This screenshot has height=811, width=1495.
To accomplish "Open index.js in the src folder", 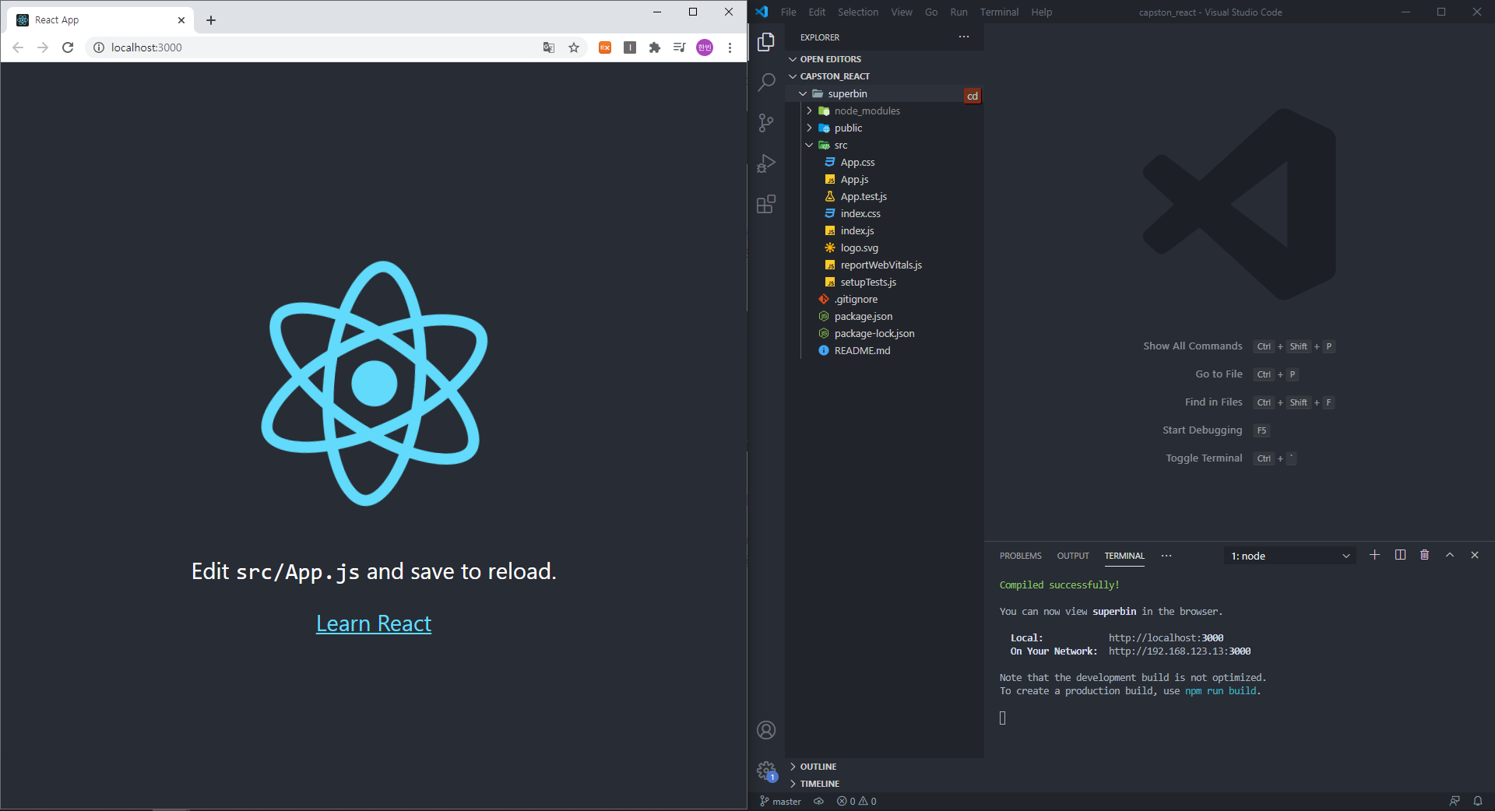I will pyautogui.click(x=885, y=230).
